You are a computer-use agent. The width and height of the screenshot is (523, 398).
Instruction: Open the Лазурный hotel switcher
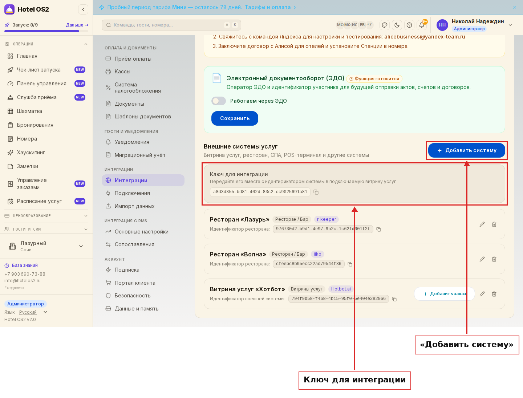(x=46, y=246)
